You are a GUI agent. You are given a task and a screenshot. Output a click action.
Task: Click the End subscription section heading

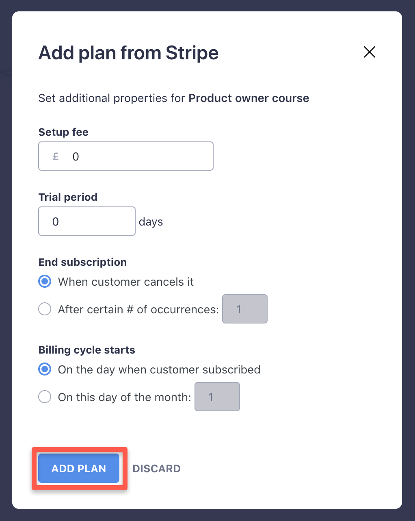82,262
